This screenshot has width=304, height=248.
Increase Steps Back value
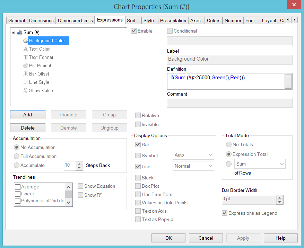pyautogui.click(x=79, y=164)
